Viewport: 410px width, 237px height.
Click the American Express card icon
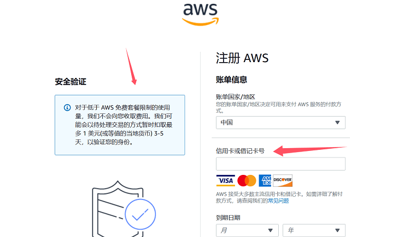pyautogui.click(x=265, y=180)
